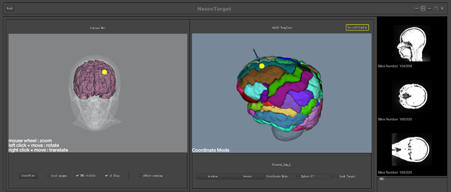This screenshot has height=192, width=451.
Task: Click the dark arrow pointing at atlas brain
Action: [256, 55]
